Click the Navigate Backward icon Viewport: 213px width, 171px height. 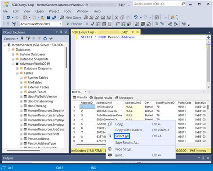8,18
